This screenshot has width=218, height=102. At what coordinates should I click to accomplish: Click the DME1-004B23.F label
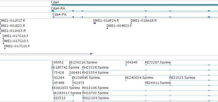point(119,26)
